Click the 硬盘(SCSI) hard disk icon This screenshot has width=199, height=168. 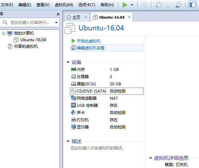73,84
